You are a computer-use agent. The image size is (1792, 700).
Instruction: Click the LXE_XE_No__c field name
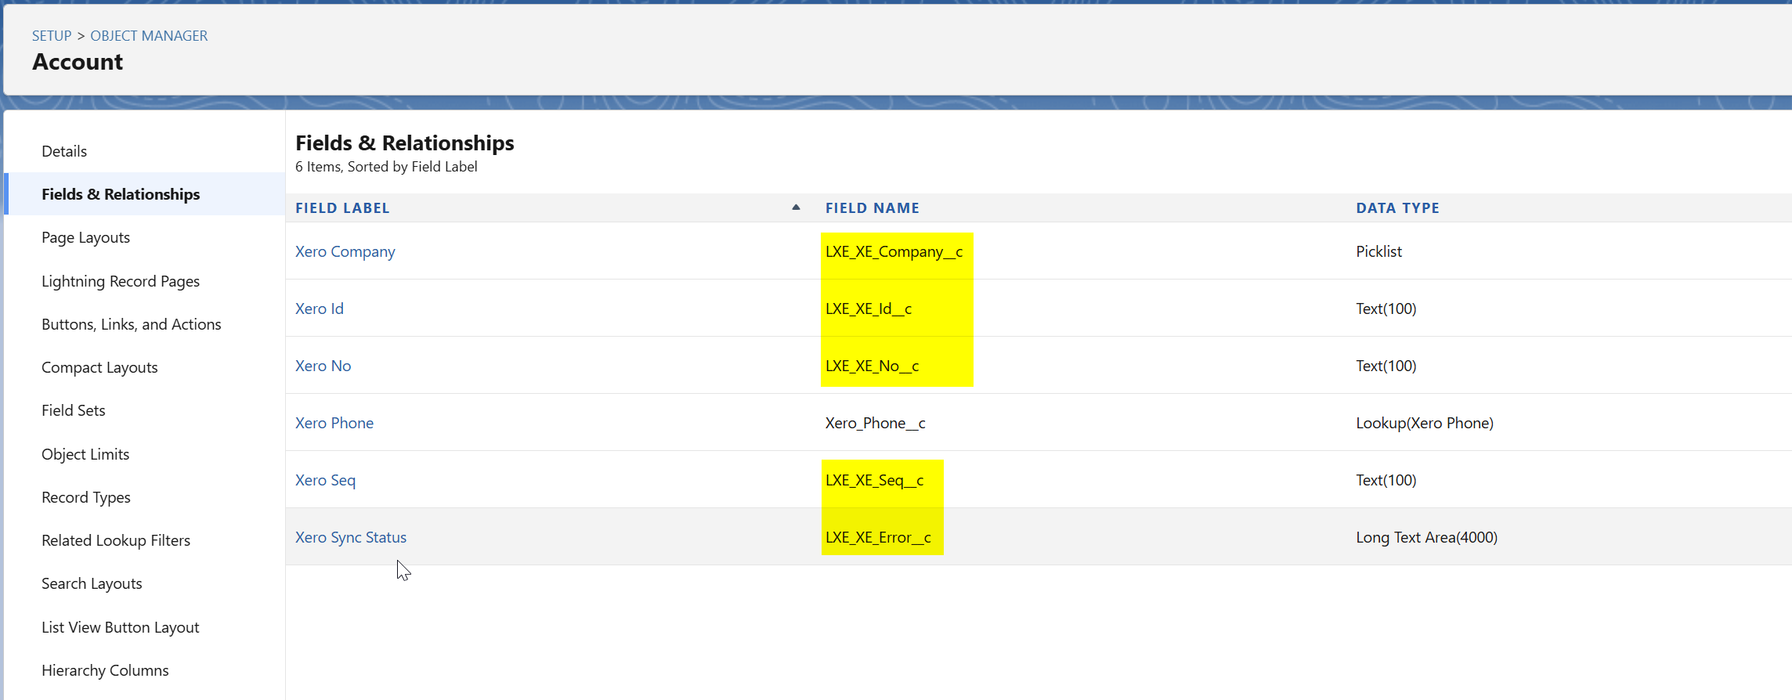point(873,366)
